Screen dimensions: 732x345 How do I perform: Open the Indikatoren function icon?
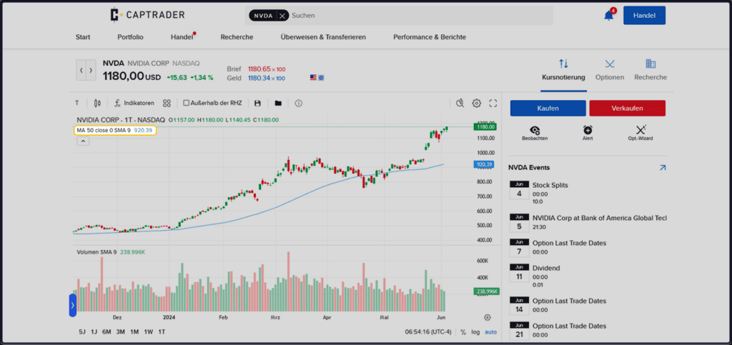pos(118,103)
